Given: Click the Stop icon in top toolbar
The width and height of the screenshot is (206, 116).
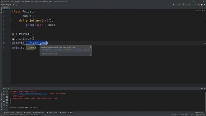Looking at the screenshot, I should coord(195,5).
